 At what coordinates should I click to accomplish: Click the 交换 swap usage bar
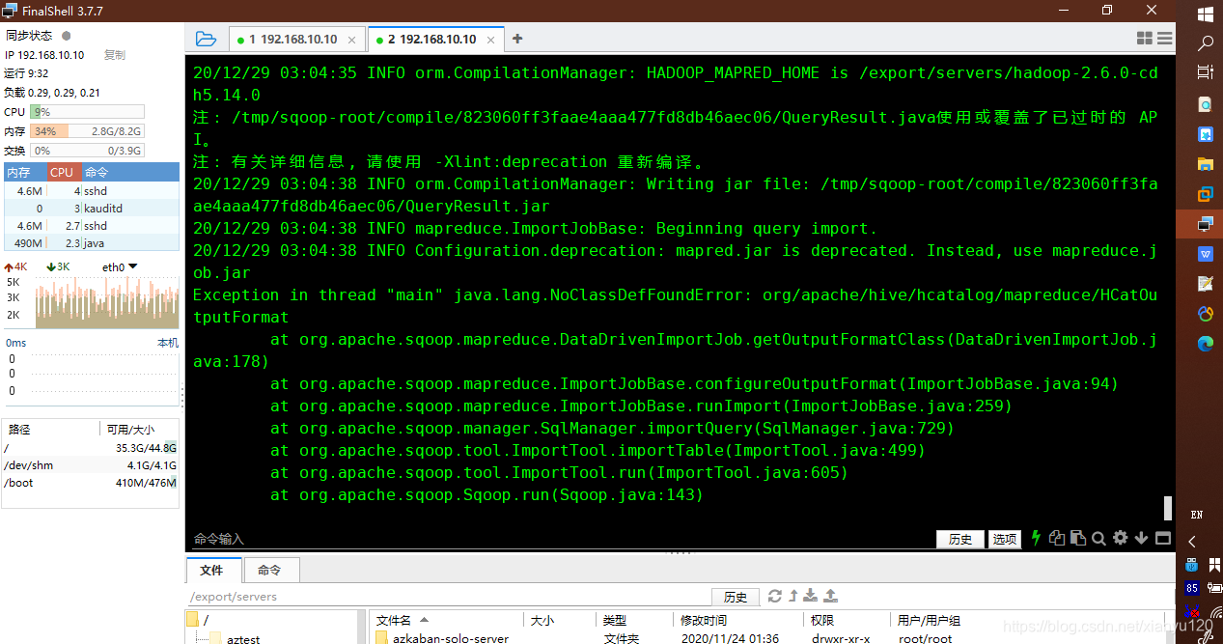click(87, 151)
